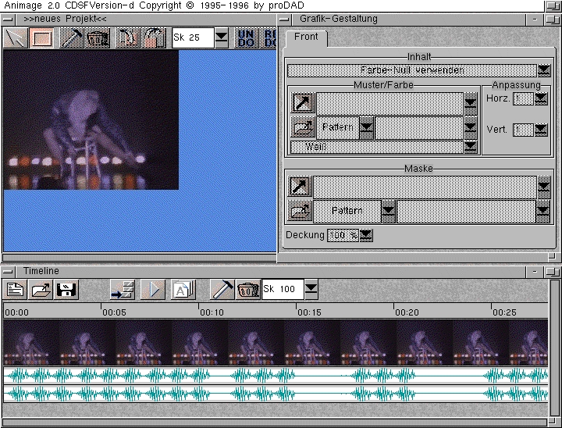Switch to the Front tab
The image size is (562, 428).
(x=306, y=37)
